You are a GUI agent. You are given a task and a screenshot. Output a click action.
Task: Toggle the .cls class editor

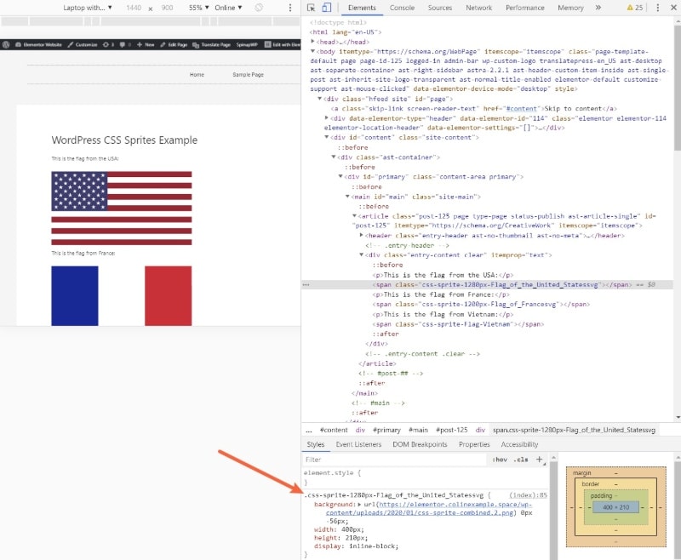point(520,460)
